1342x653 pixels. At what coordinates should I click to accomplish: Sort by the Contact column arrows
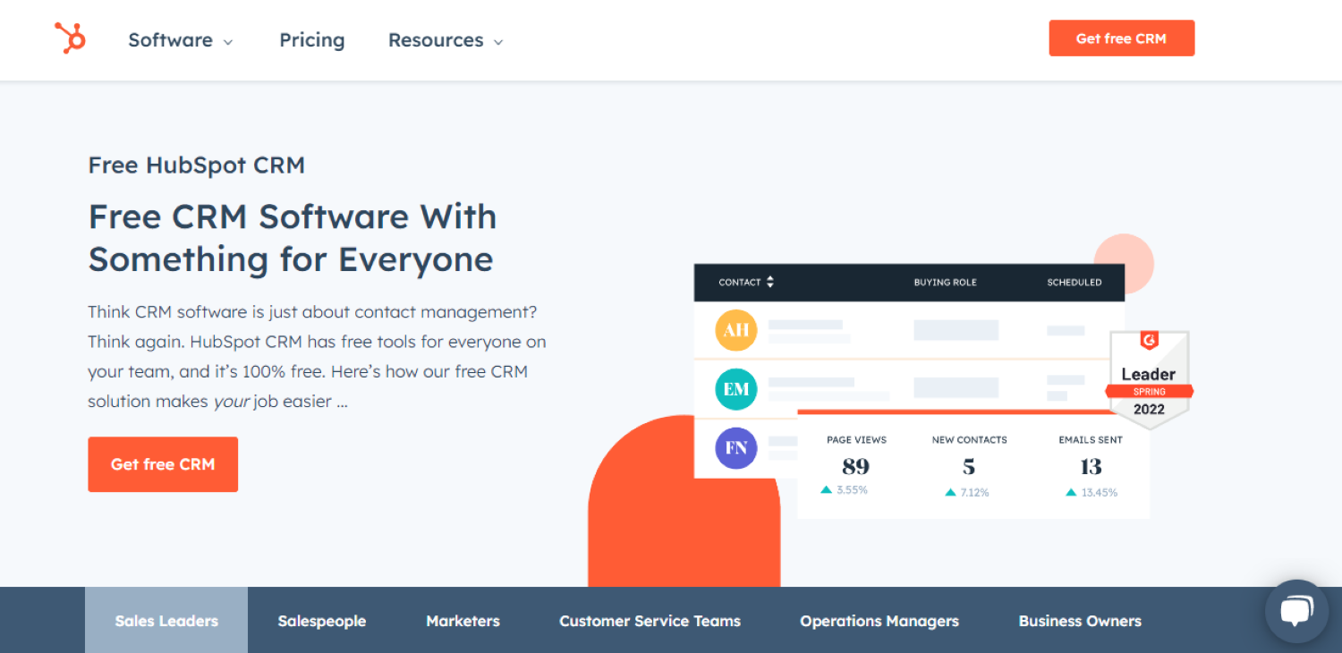[770, 282]
